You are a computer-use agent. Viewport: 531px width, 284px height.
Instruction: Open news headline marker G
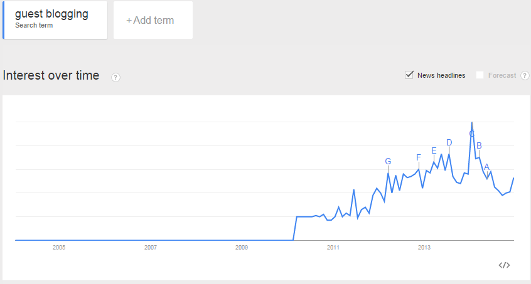click(x=388, y=161)
